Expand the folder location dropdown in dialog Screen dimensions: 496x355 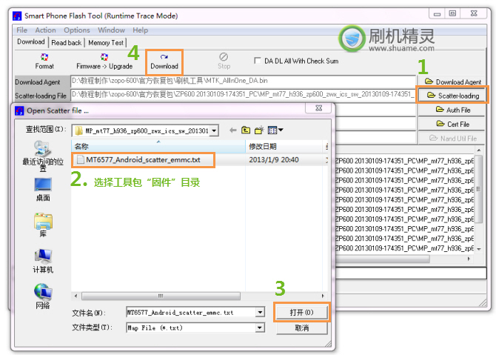coord(214,130)
